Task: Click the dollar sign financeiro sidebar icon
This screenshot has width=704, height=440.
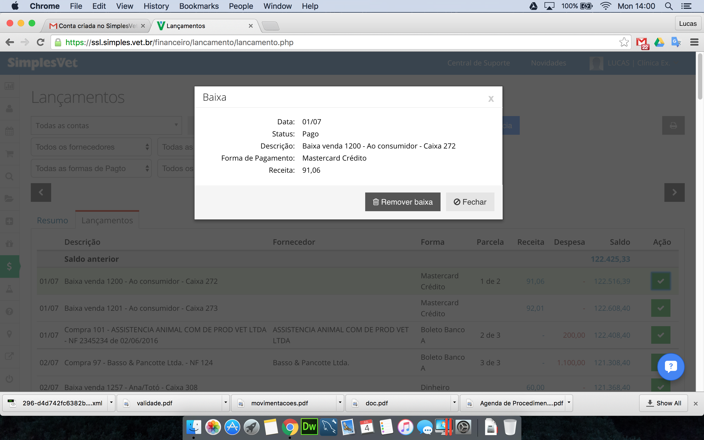Action: click(x=9, y=266)
